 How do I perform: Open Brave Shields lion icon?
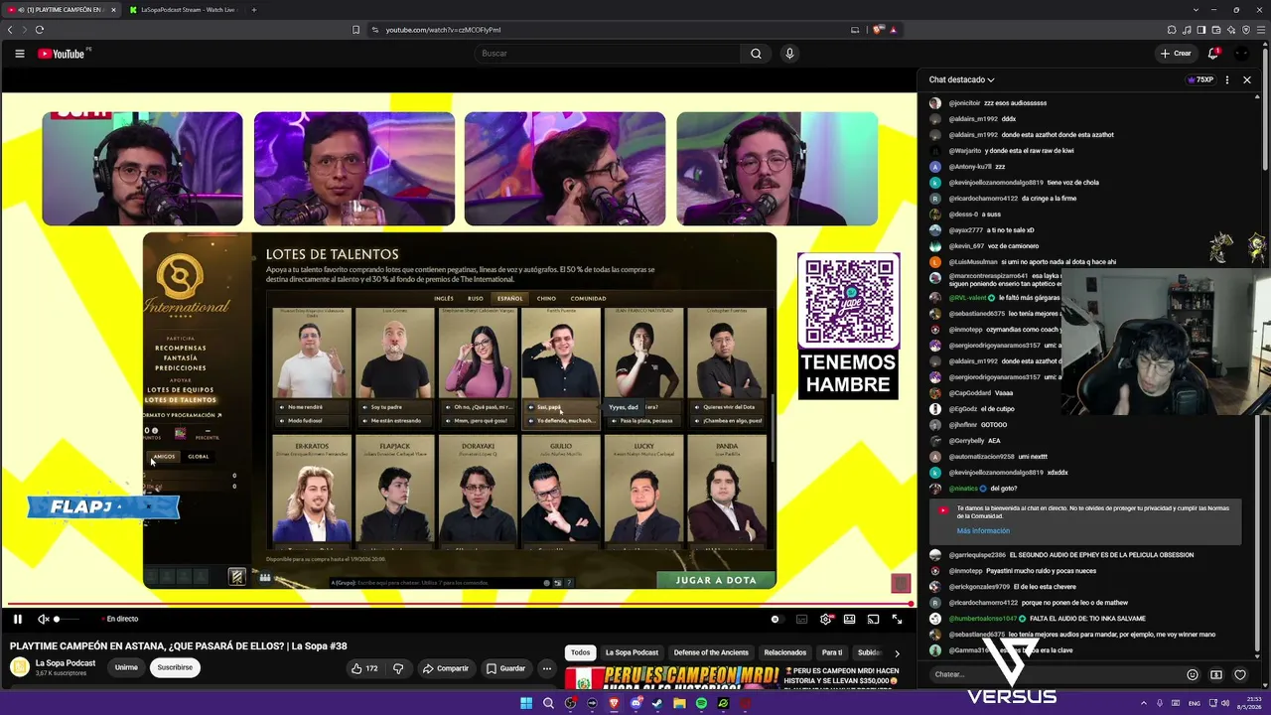click(x=877, y=30)
